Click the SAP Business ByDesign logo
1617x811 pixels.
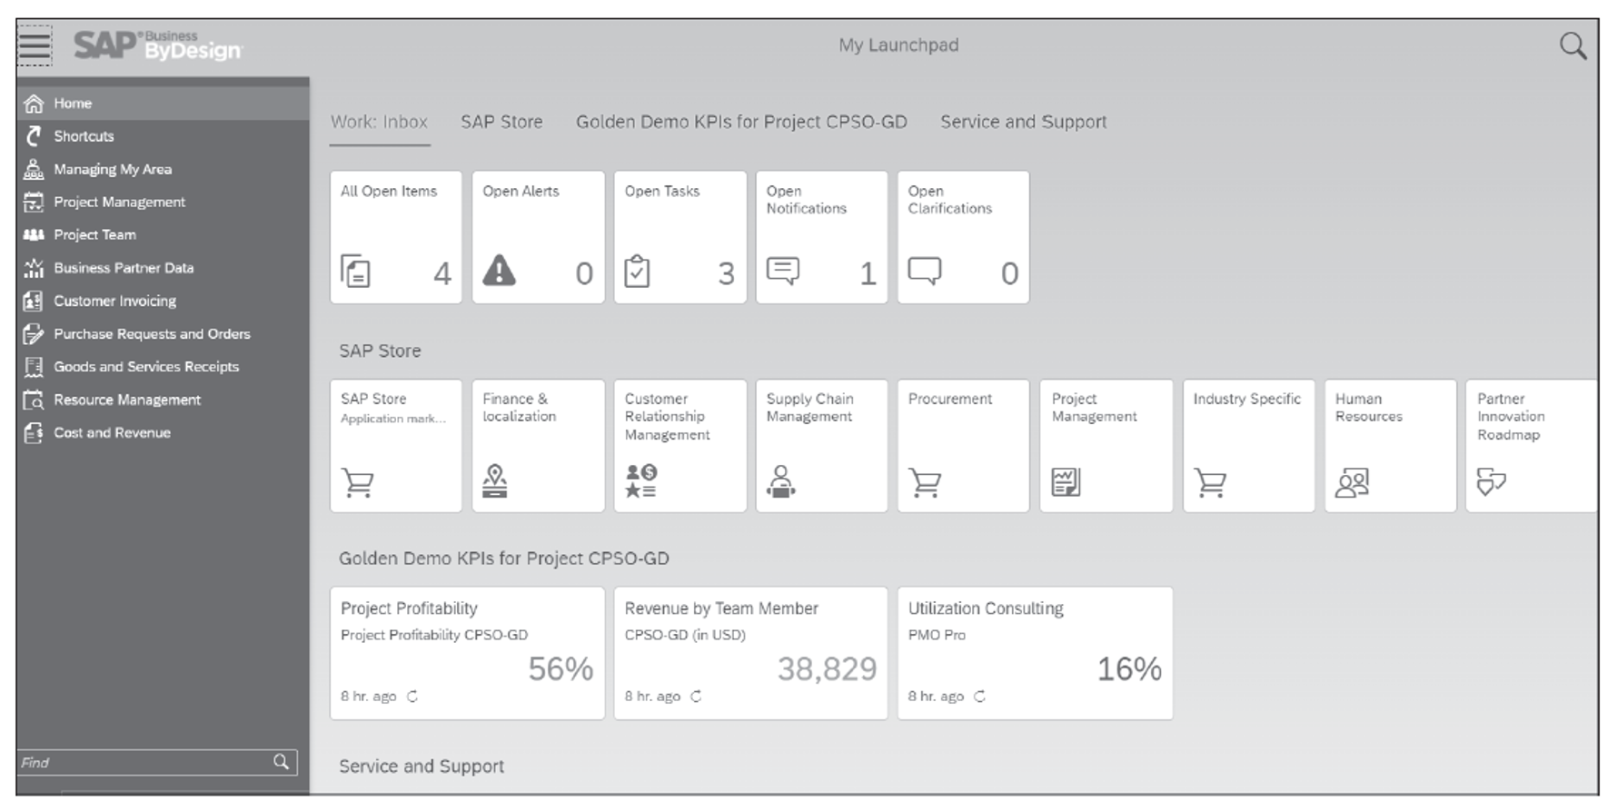click(158, 45)
